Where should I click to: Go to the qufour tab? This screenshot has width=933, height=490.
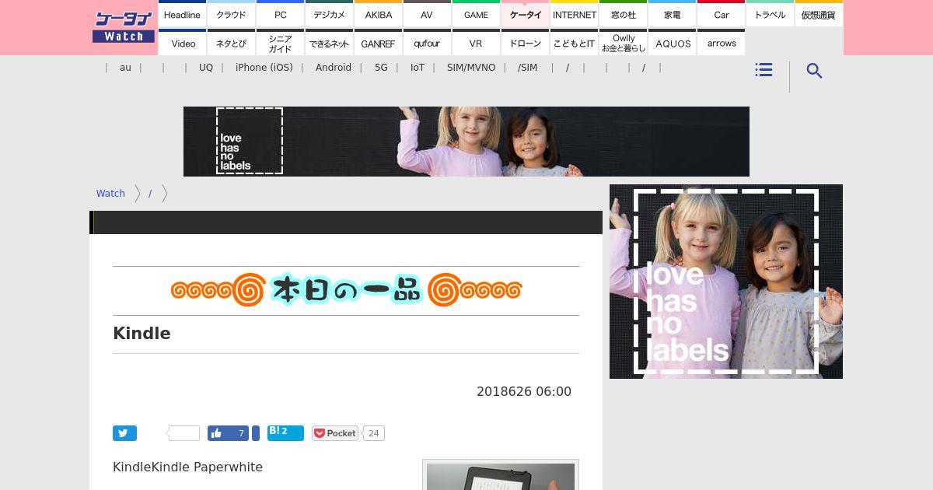pos(427,42)
